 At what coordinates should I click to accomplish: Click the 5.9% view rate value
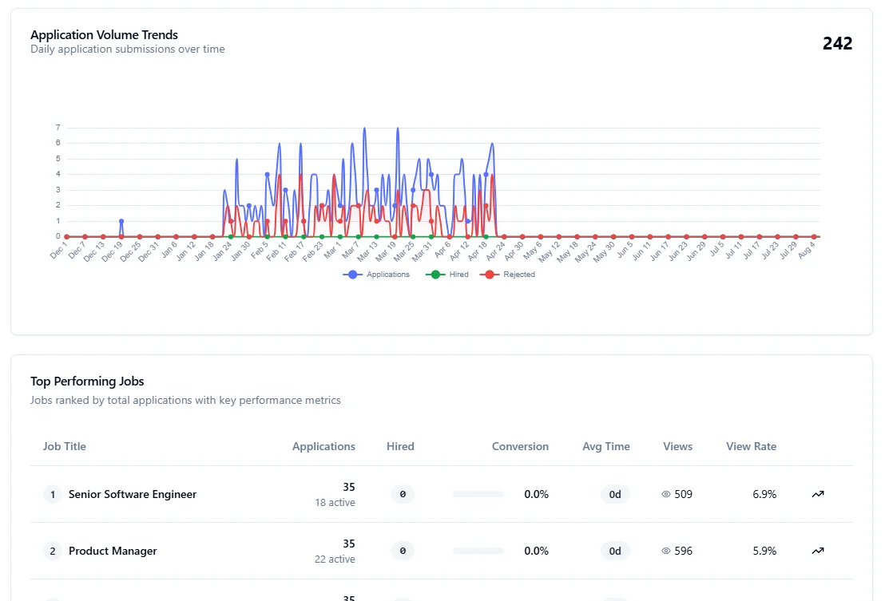pyautogui.click(x=764, y=552)
